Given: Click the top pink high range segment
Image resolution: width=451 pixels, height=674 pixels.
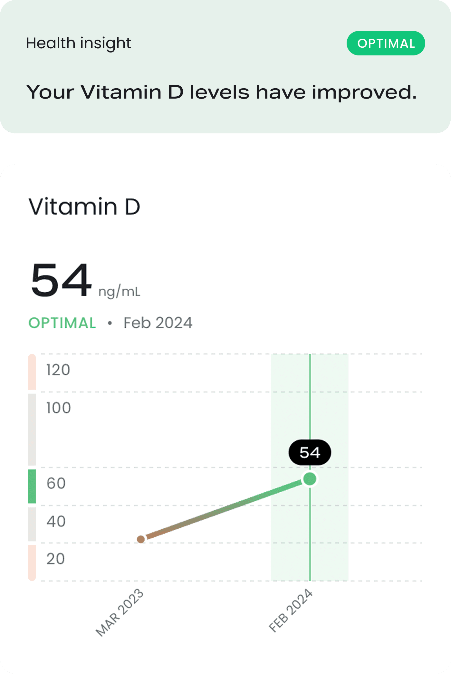Looking at the screenshot, I should pyautogui.click(x=32, y=372).
